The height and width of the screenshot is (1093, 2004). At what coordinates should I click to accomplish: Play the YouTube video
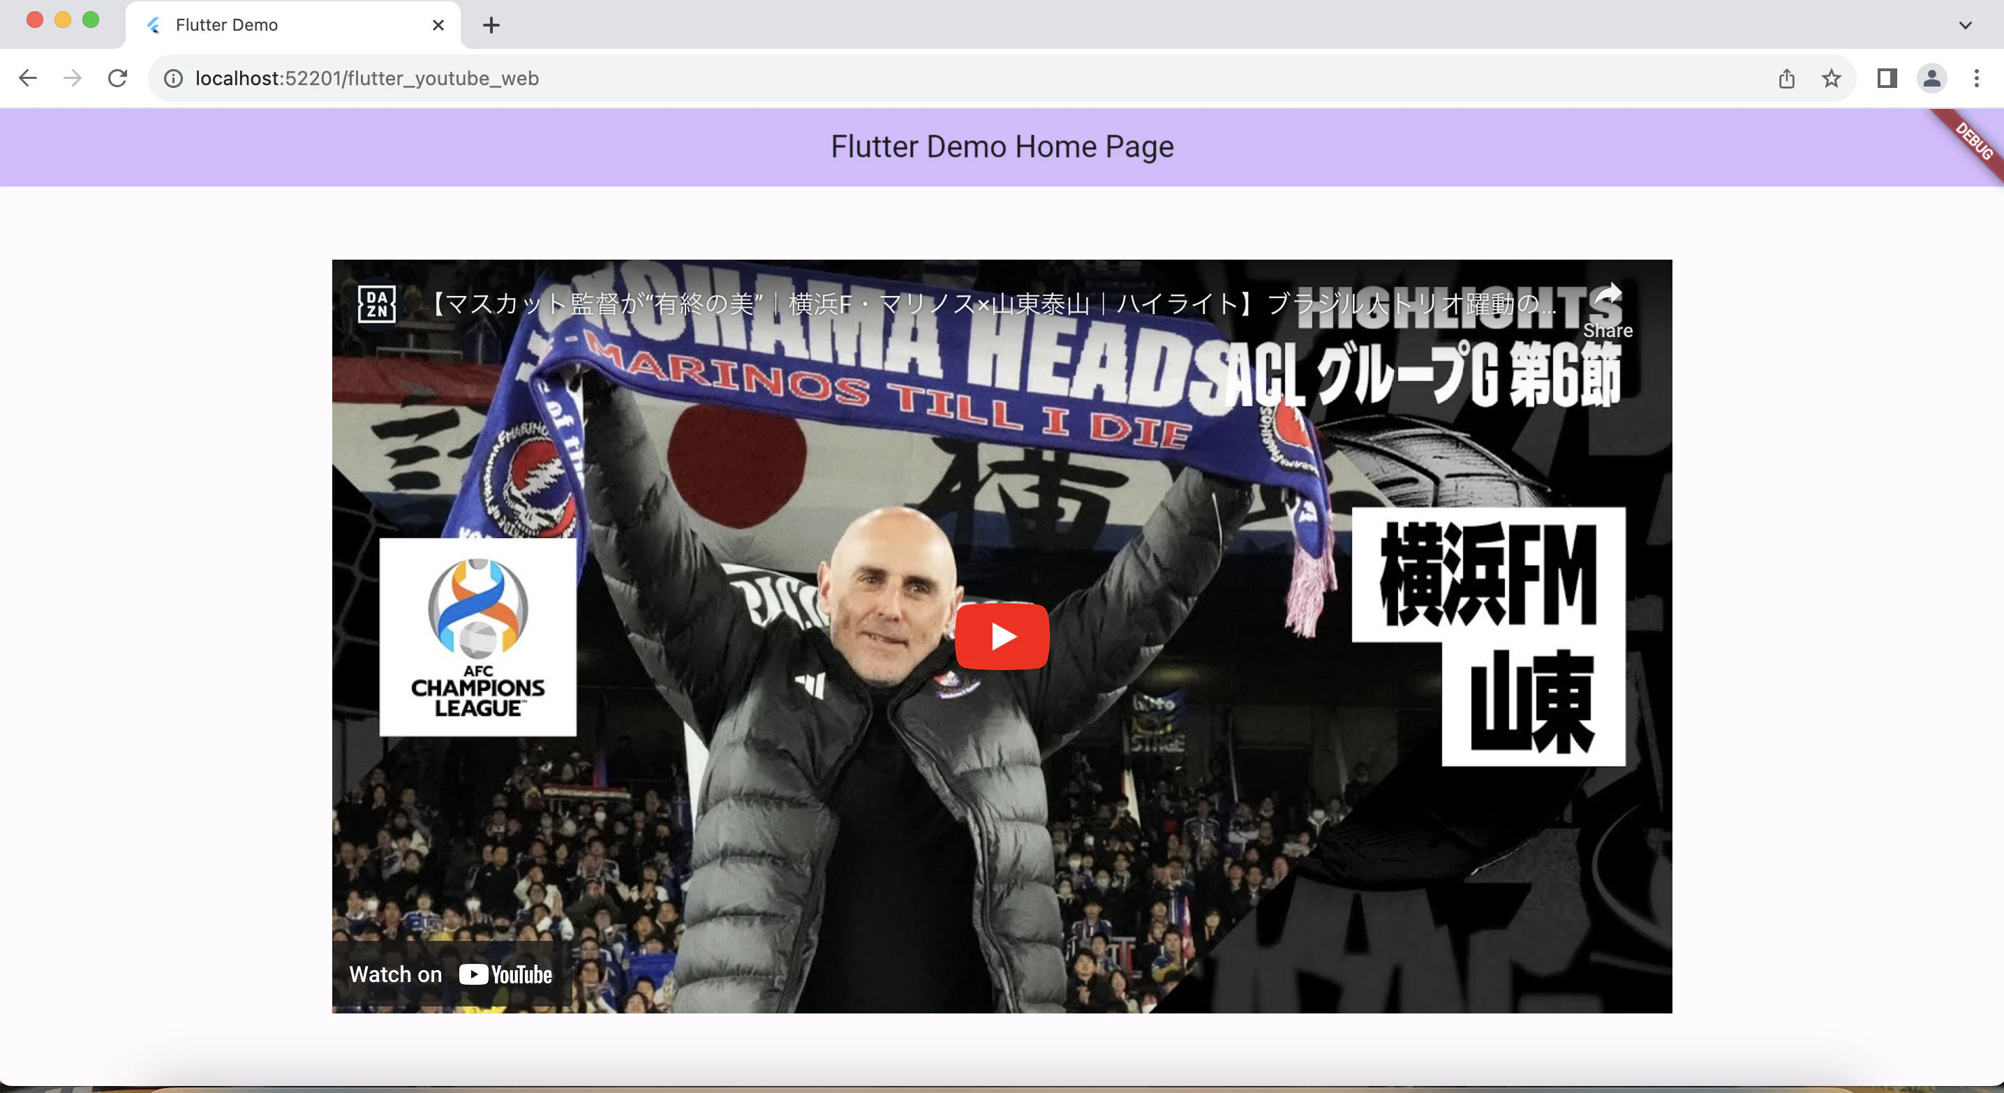(1003, 637)
